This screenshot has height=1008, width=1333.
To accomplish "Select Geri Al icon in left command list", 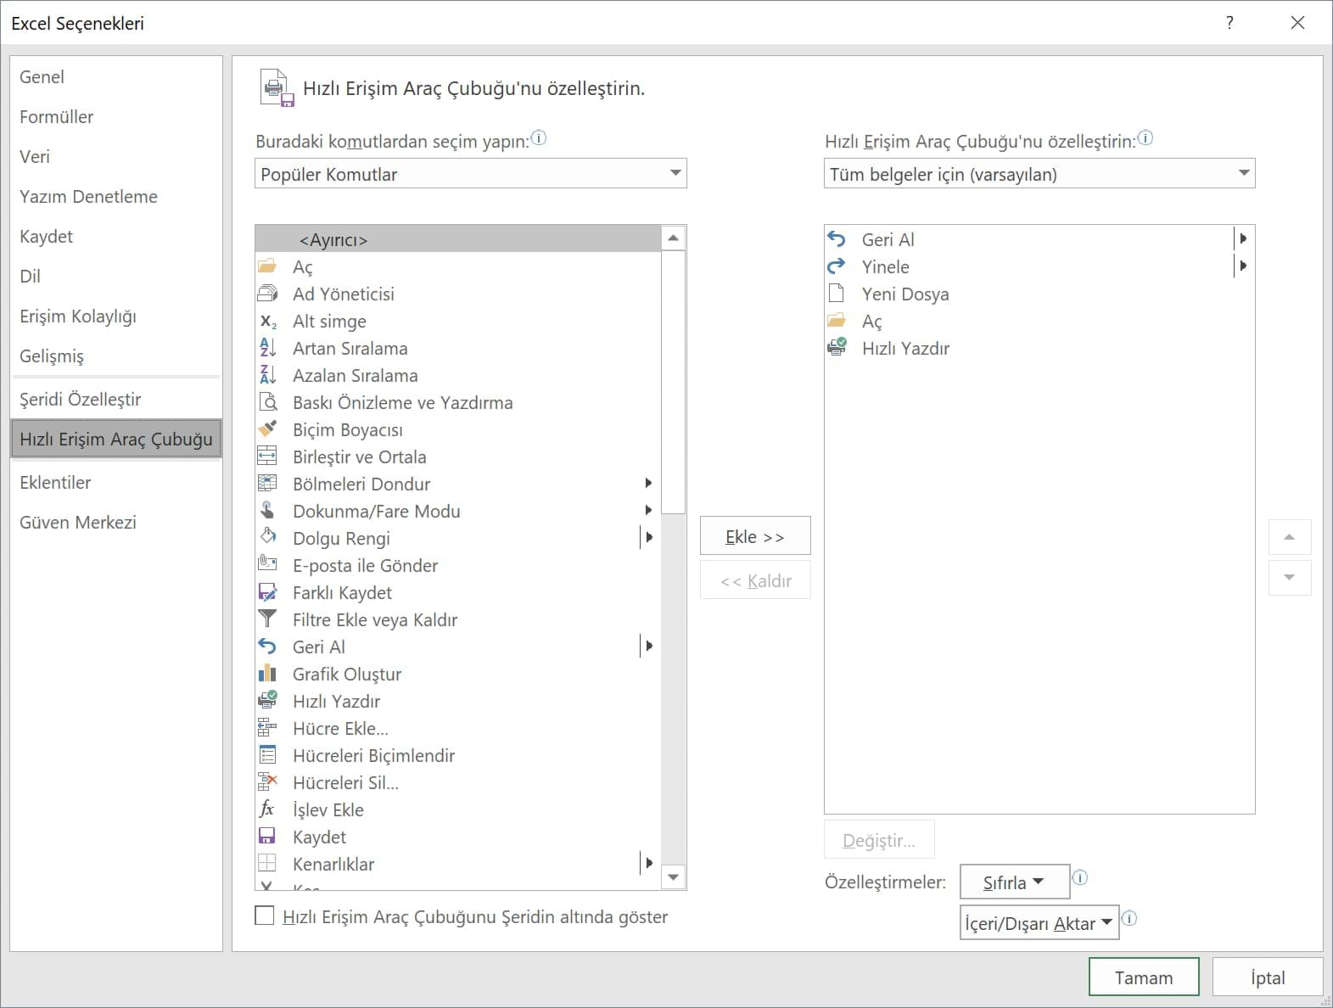I will coord(267,647).
